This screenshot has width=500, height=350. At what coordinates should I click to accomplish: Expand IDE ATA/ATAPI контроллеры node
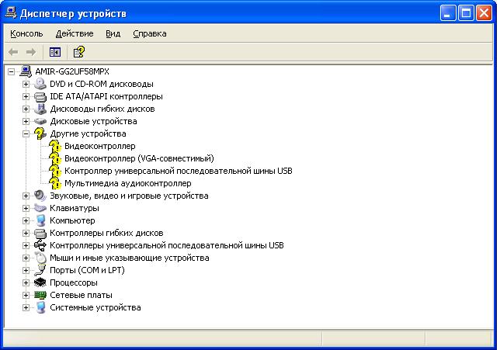(26, 96)
